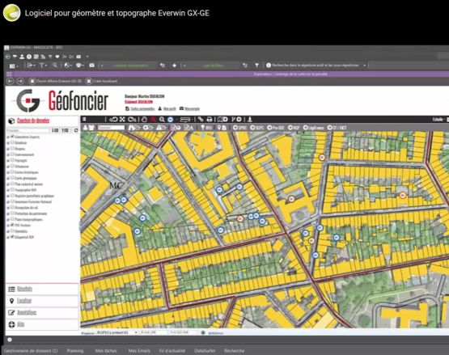Expand the Occupation du sol layer group
This screenshot has width=449, height=355.
pos(8,208)
